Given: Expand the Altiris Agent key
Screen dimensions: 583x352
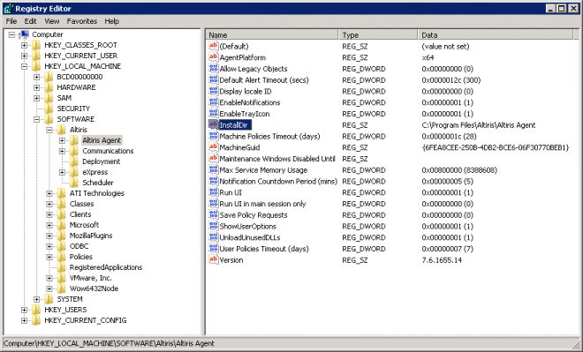Looking at the screenshot, I should (62, 140).
